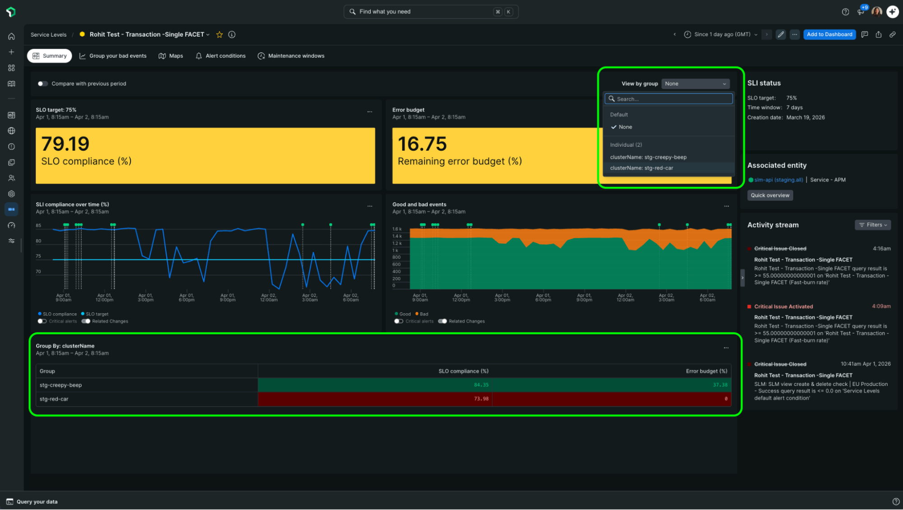This screenshot has height=510, width=903.
Task: Open the user avatar menu
Action: pyautogui.click(x=877, y=12)
